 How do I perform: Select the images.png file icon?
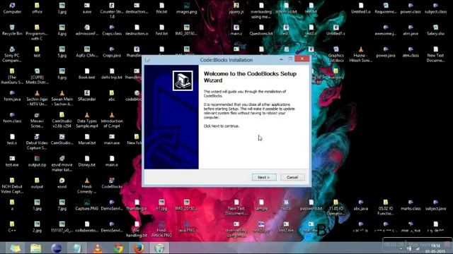point(187,8)
